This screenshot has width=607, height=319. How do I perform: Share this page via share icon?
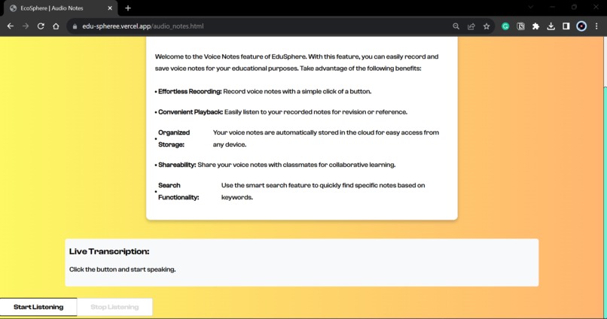471,26
